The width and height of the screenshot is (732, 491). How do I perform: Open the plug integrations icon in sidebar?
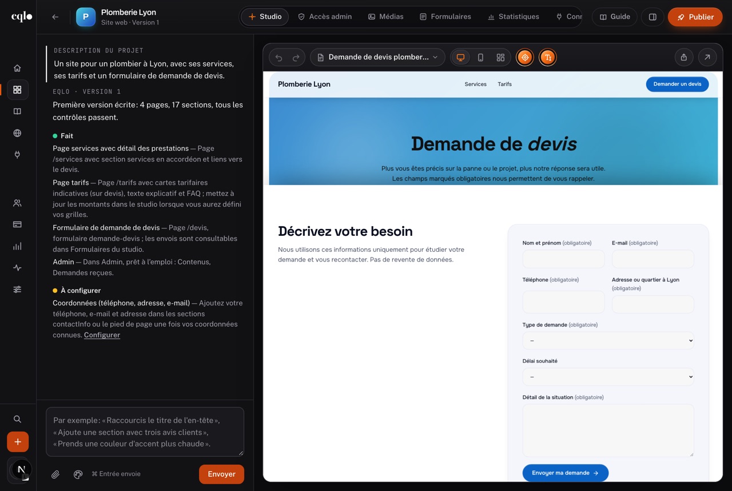coord(17,155)
